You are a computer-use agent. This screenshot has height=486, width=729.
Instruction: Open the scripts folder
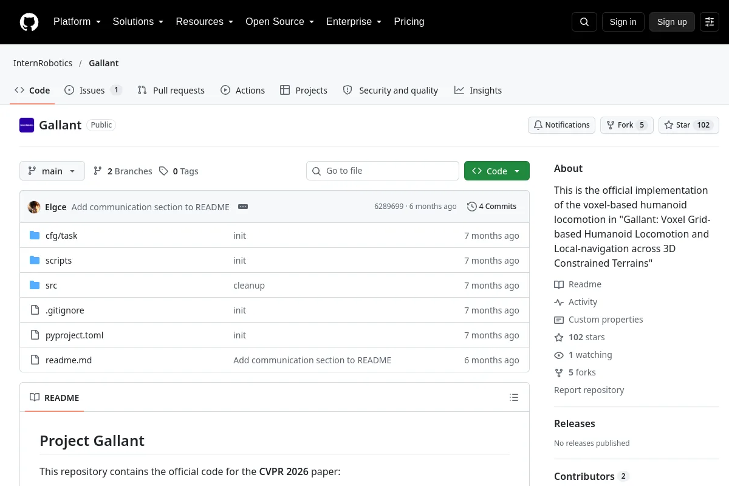[58, 261]
